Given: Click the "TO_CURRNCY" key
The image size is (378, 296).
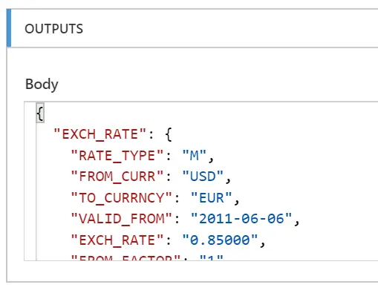Looking at the screenshot, I should [x=121, y=198].
